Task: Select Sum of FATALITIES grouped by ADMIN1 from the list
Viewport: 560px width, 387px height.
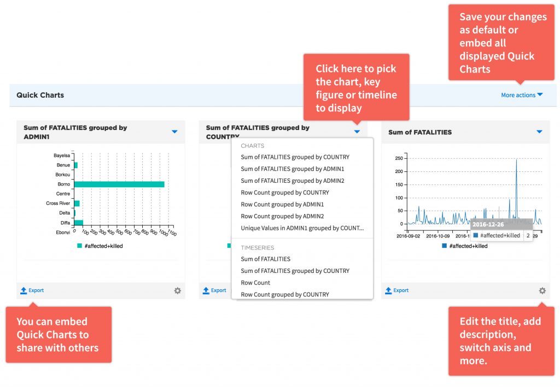Action: 292,169
